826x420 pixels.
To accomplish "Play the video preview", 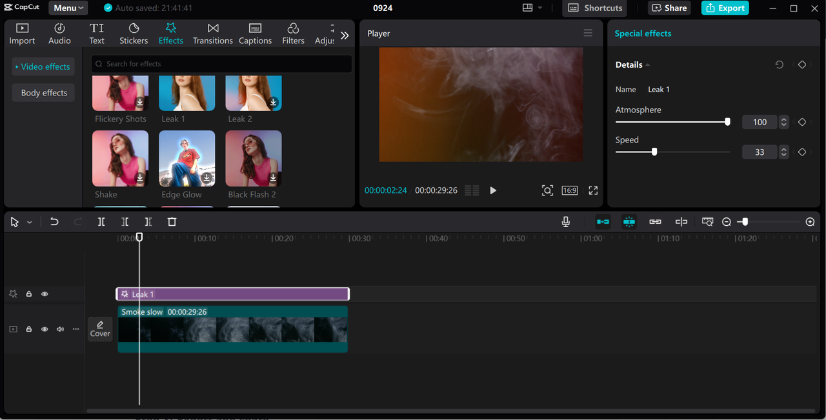I will click(493, 190).
